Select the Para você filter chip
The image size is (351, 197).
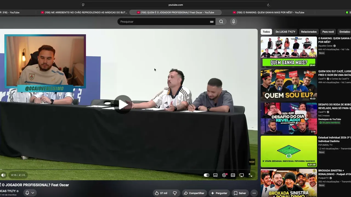pos(328,32)
